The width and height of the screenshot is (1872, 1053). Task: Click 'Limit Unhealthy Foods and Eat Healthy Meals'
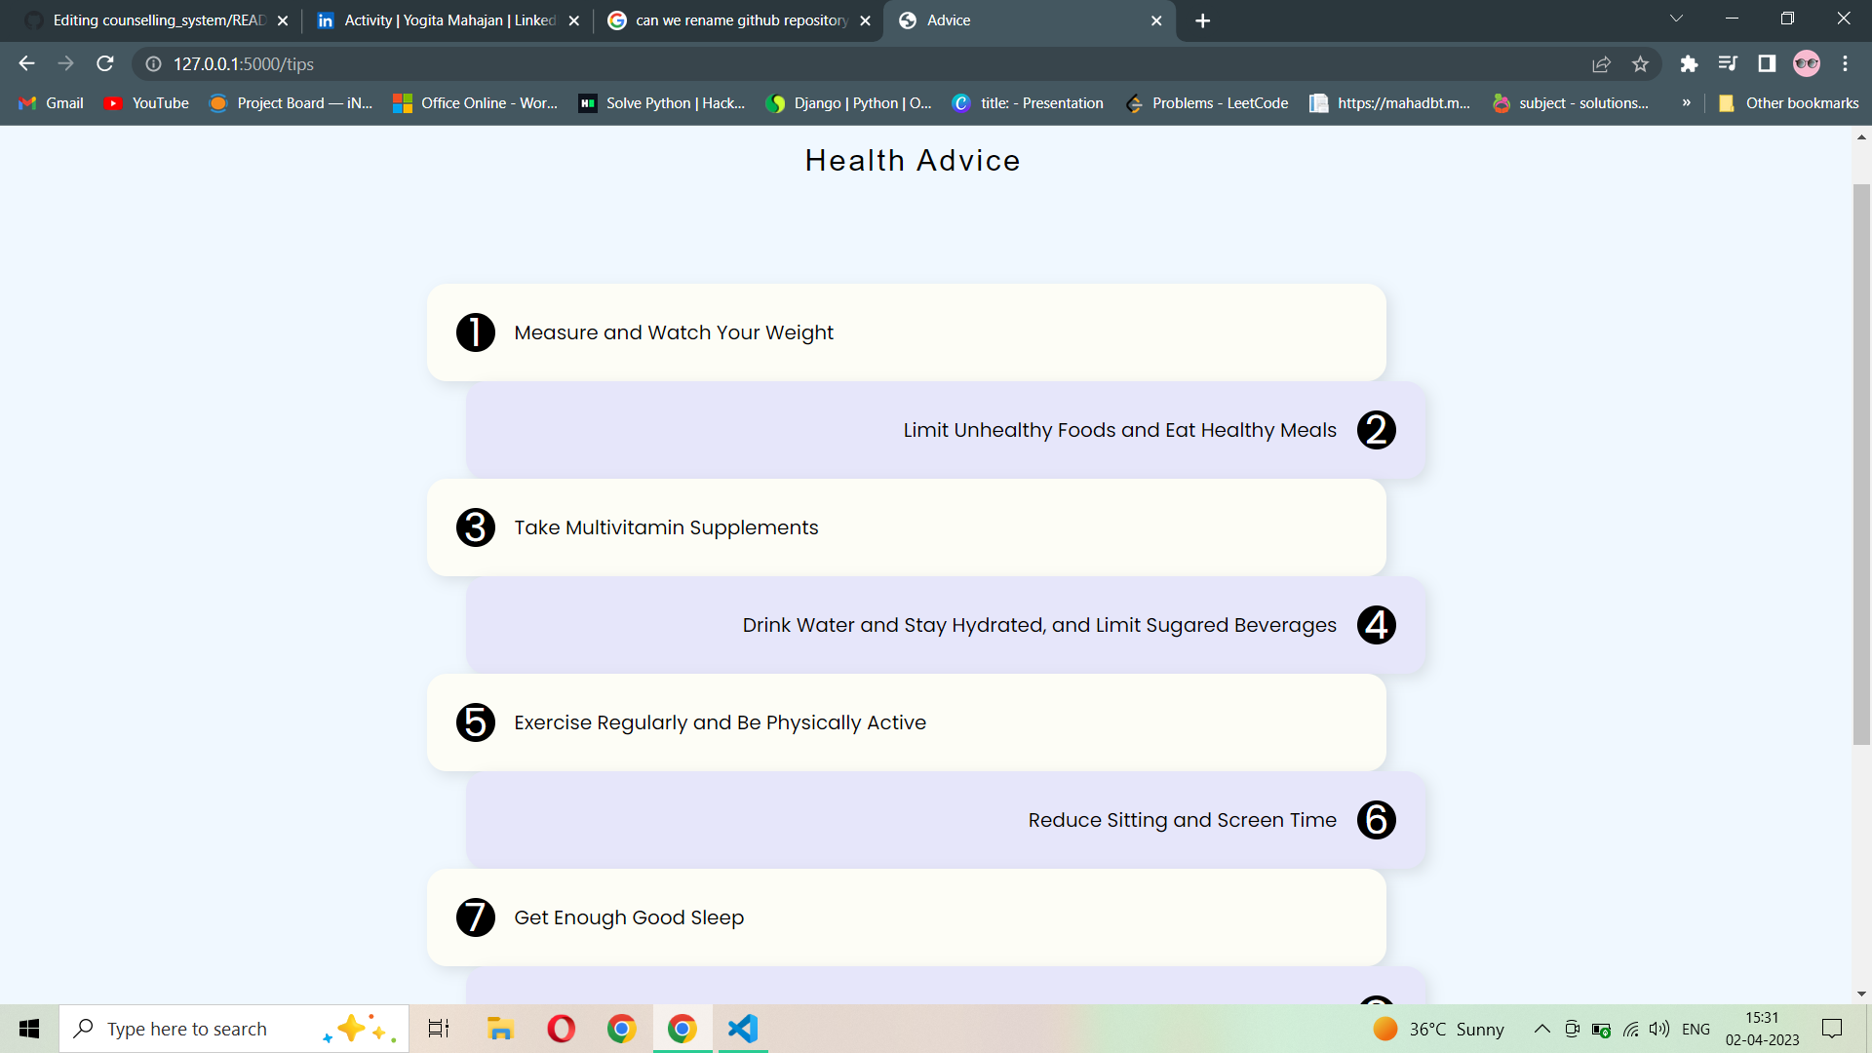coord(1119,430)
